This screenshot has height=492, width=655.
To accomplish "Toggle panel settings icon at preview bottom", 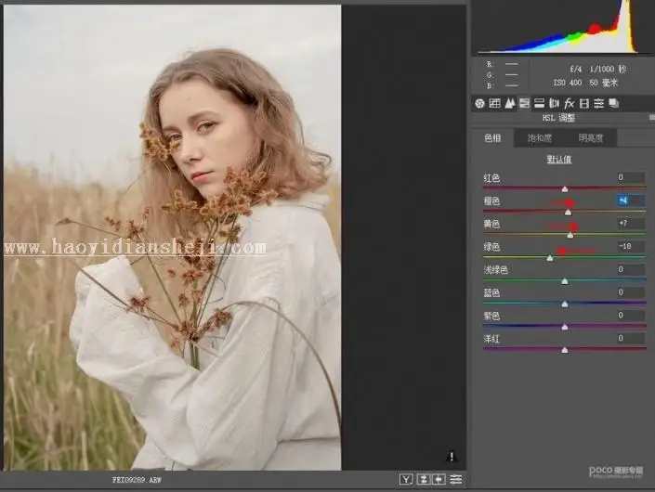I will point(456,479).
